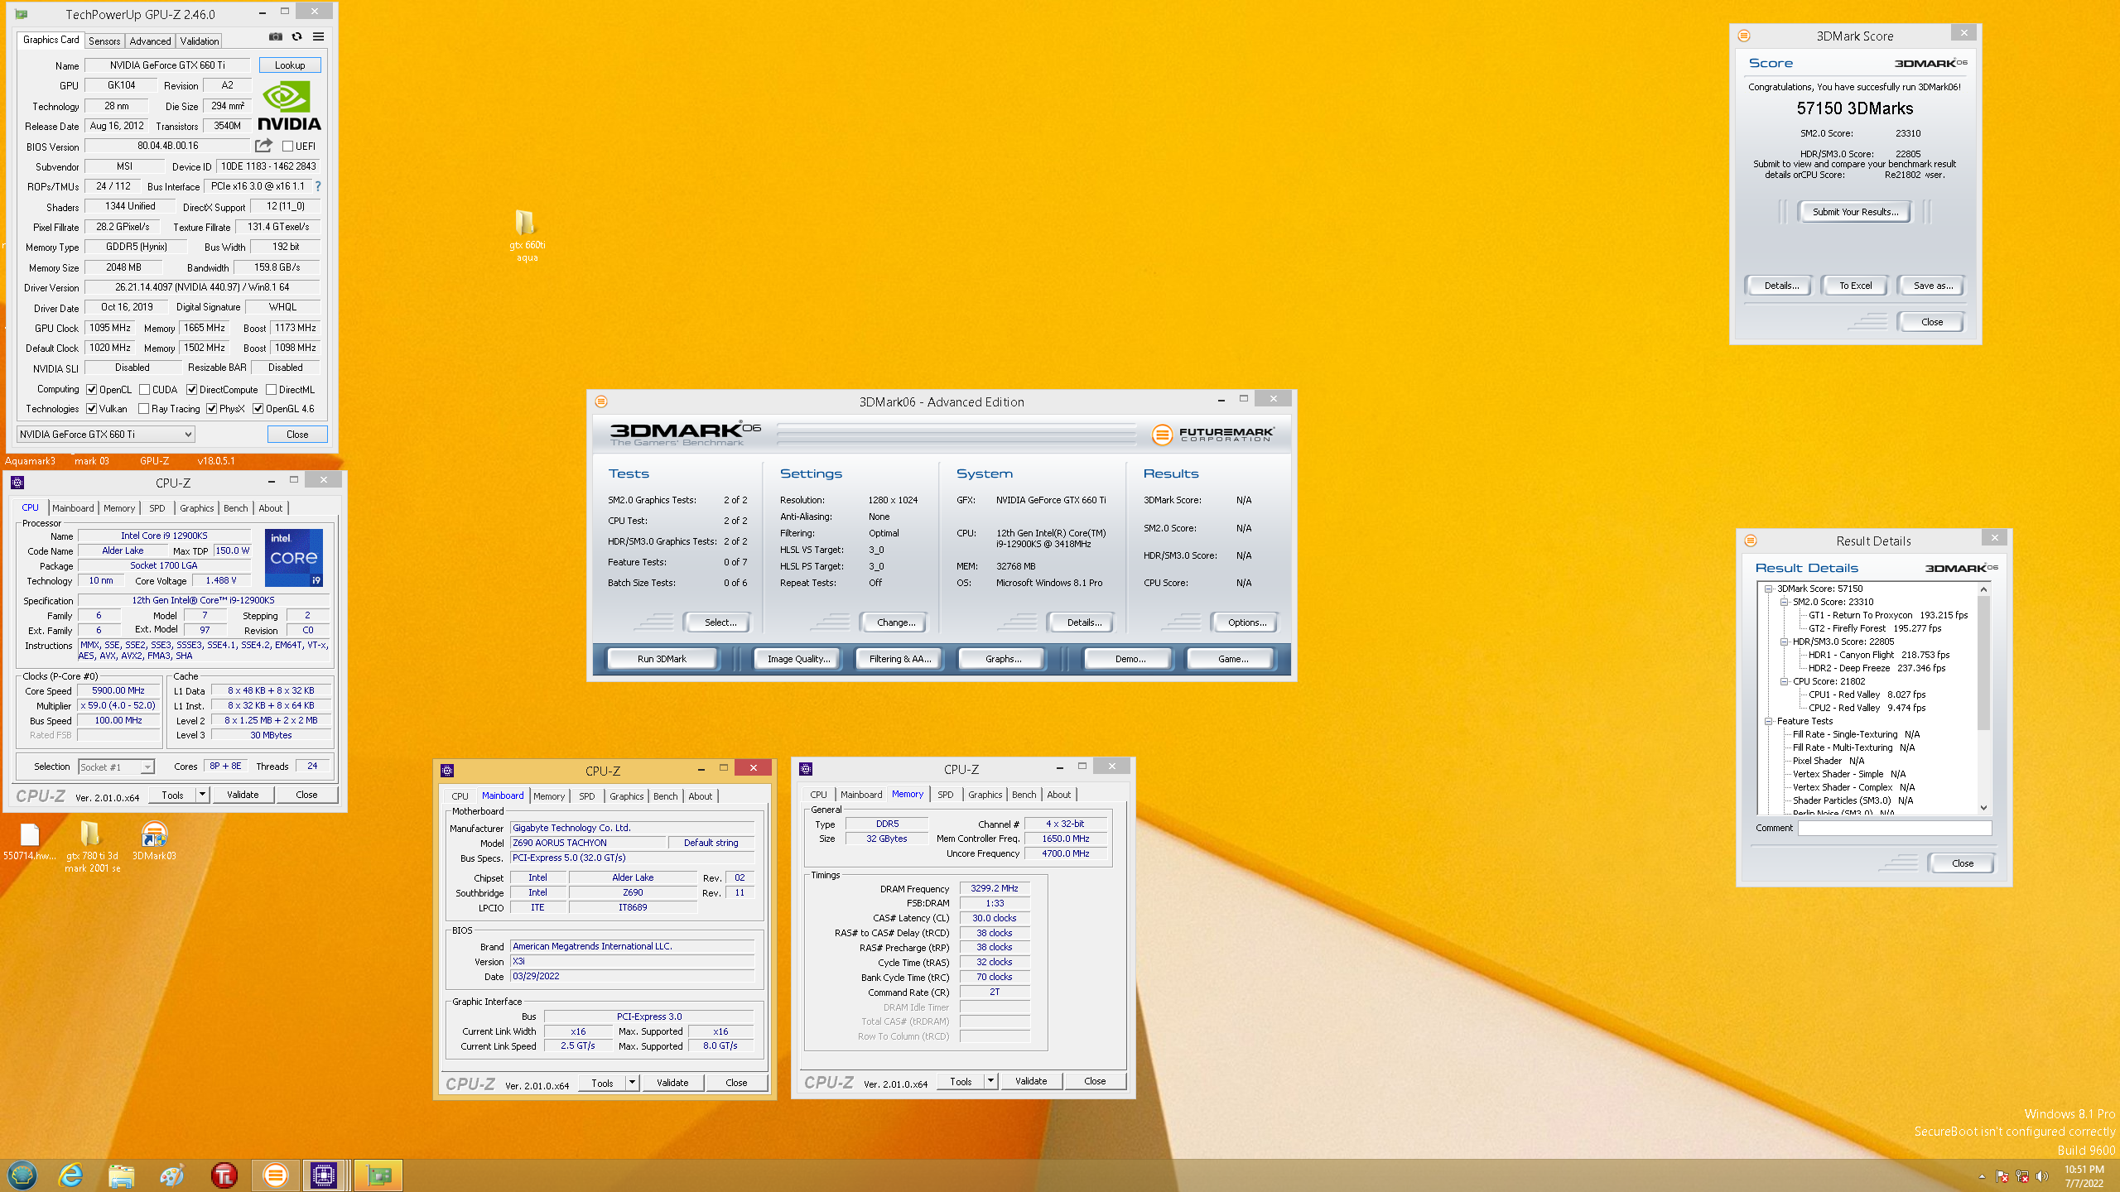
Task: Select the GT2 - Firefly Forest result row
Action: click(x=1875, y=628)
